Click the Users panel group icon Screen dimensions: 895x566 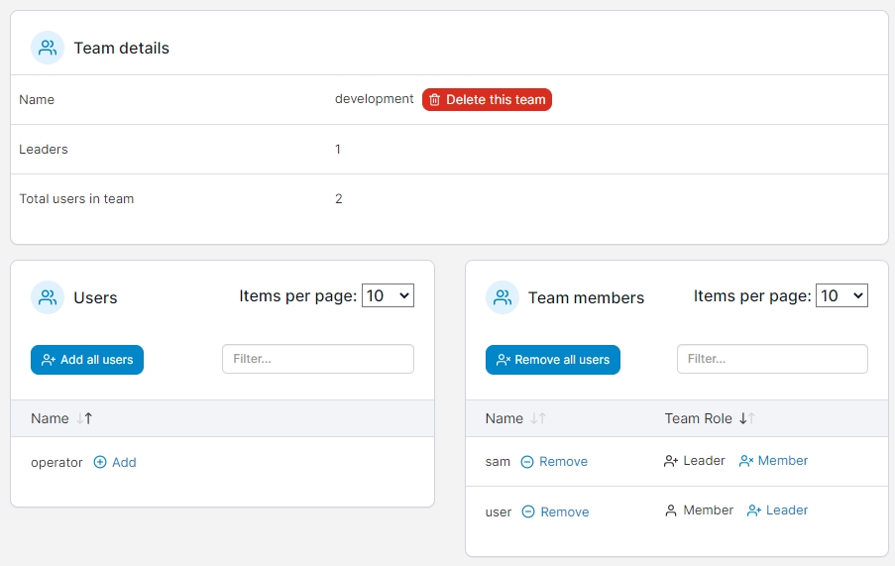48,297
